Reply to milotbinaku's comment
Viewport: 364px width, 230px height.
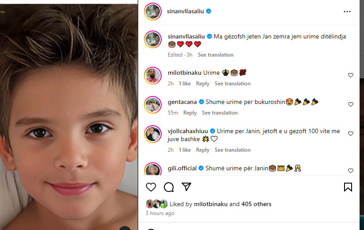pos(203,84)
